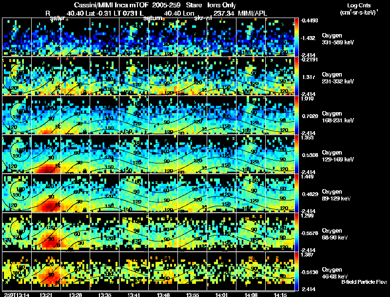The image size is (390, 297).
Task: Click the Oxygen 89-129 keV row label
Action: pos(336,195)
